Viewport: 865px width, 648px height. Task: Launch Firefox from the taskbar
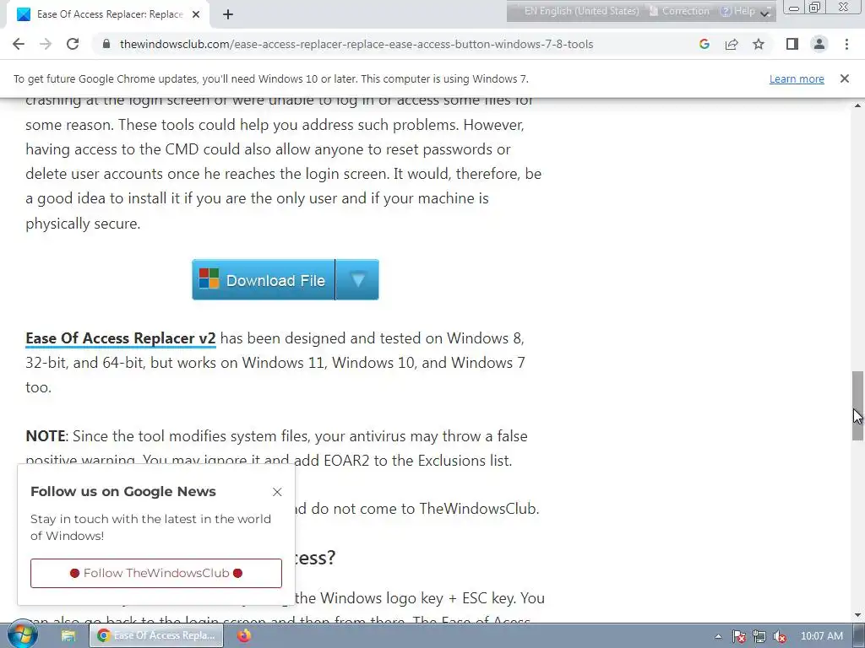click(244, 636)
